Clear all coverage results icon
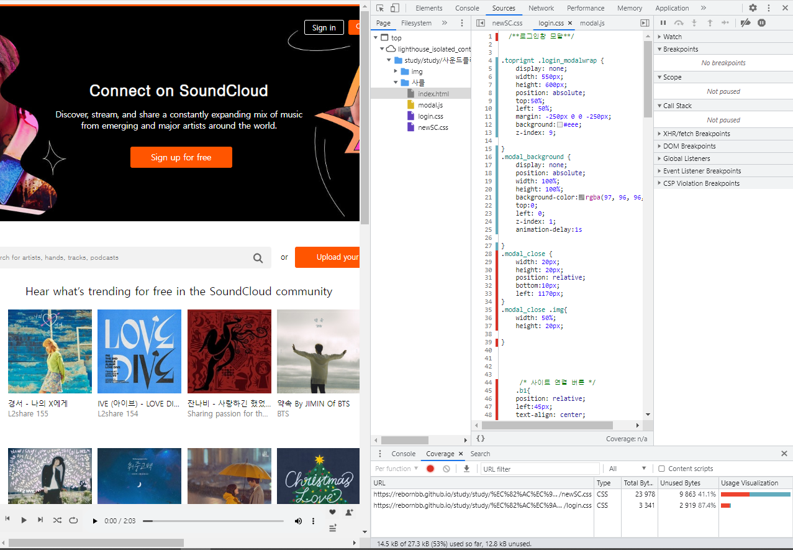793x550 pixels. (x=446, y=469)
